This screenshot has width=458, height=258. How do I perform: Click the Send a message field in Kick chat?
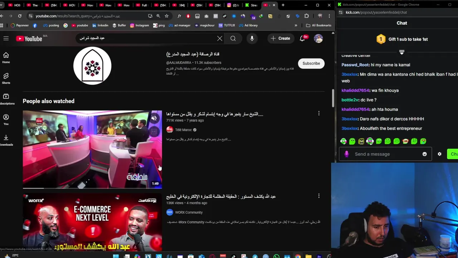[386, 154]
